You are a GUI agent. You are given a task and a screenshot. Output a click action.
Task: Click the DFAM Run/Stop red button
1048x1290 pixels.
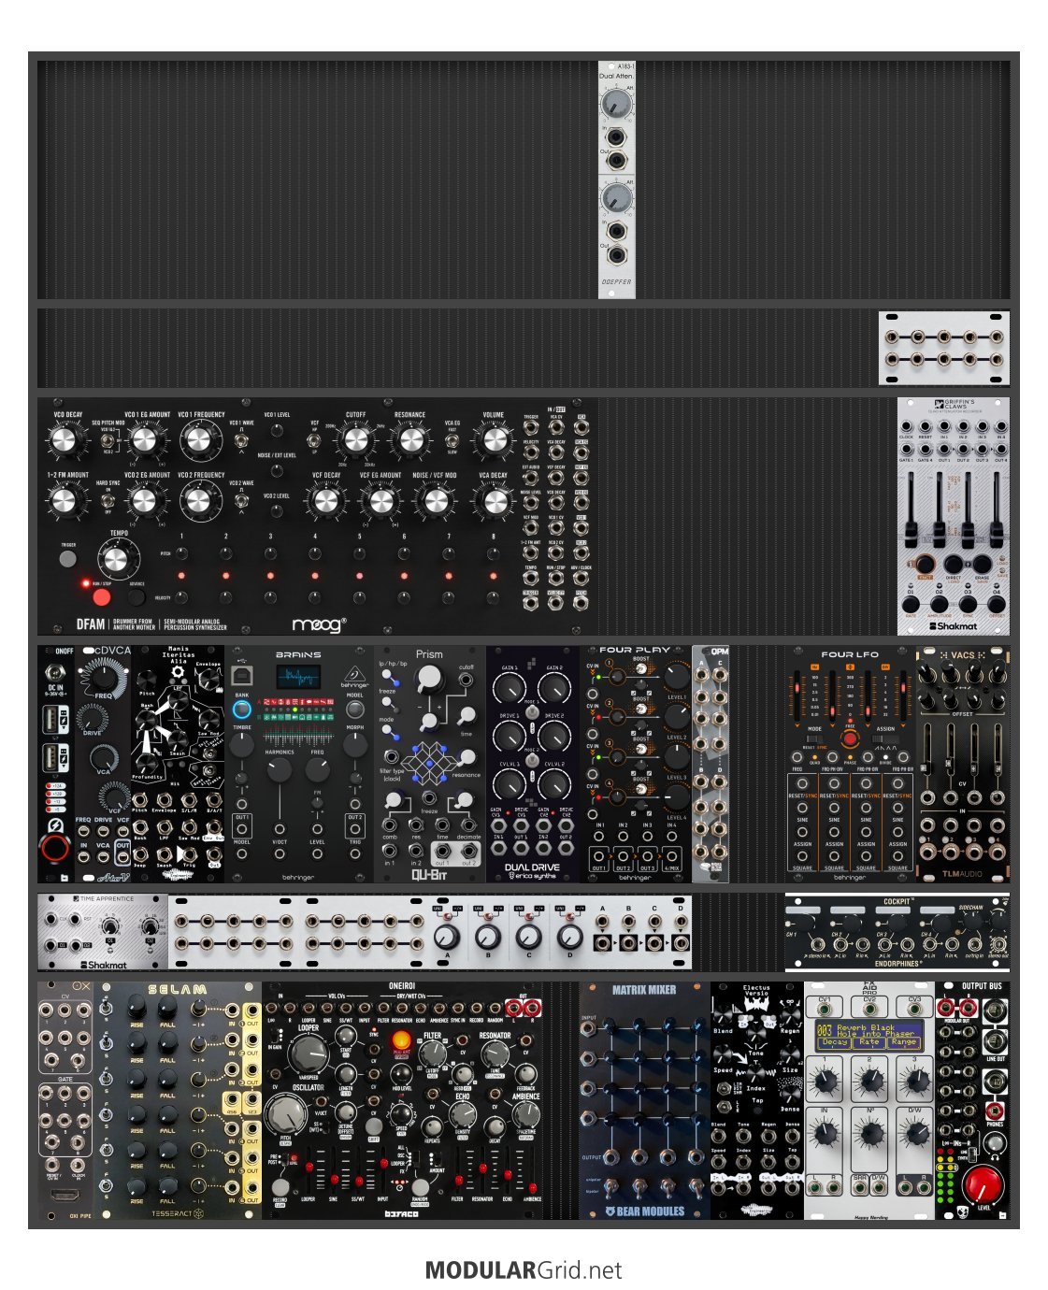pyautogui.click(x=101, y=595)
